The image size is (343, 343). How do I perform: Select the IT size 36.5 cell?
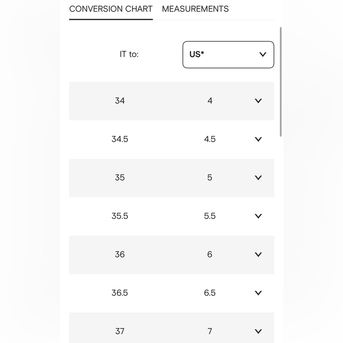(120, 293)
